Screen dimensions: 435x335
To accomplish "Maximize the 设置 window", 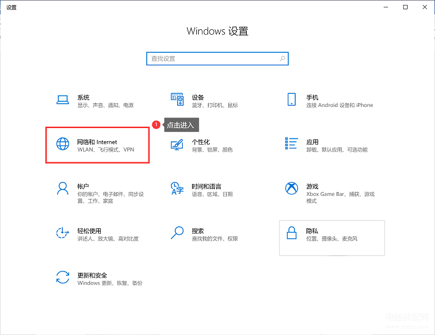I will 405,7.
